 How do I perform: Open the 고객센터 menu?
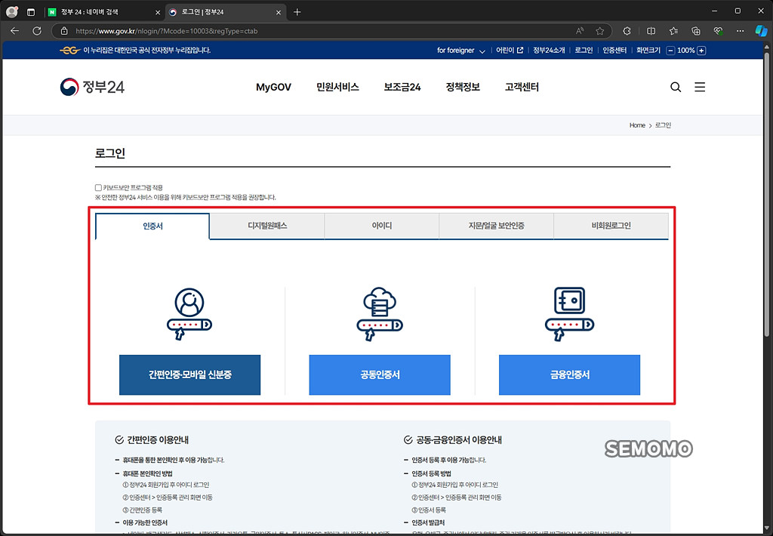522,88
